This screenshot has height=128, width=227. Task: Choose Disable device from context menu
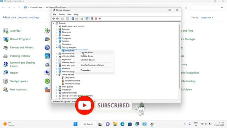94,56
